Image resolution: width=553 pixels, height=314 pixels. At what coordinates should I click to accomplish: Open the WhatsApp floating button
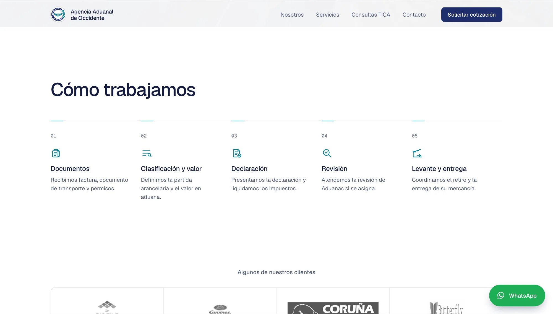pos(517,295)
